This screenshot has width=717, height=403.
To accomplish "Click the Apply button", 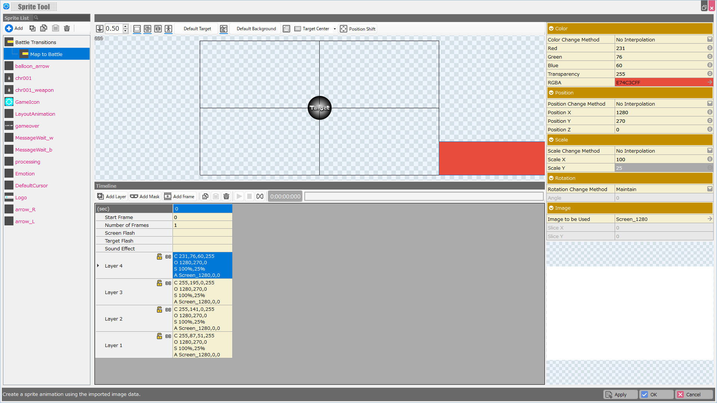I will point(620,394).
